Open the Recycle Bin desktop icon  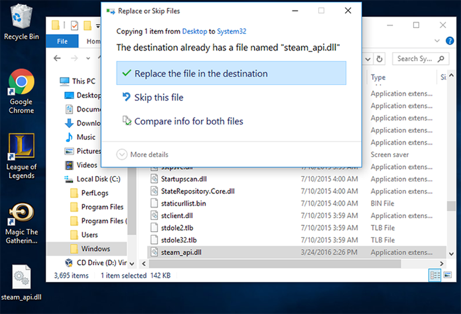pos(21,22)
